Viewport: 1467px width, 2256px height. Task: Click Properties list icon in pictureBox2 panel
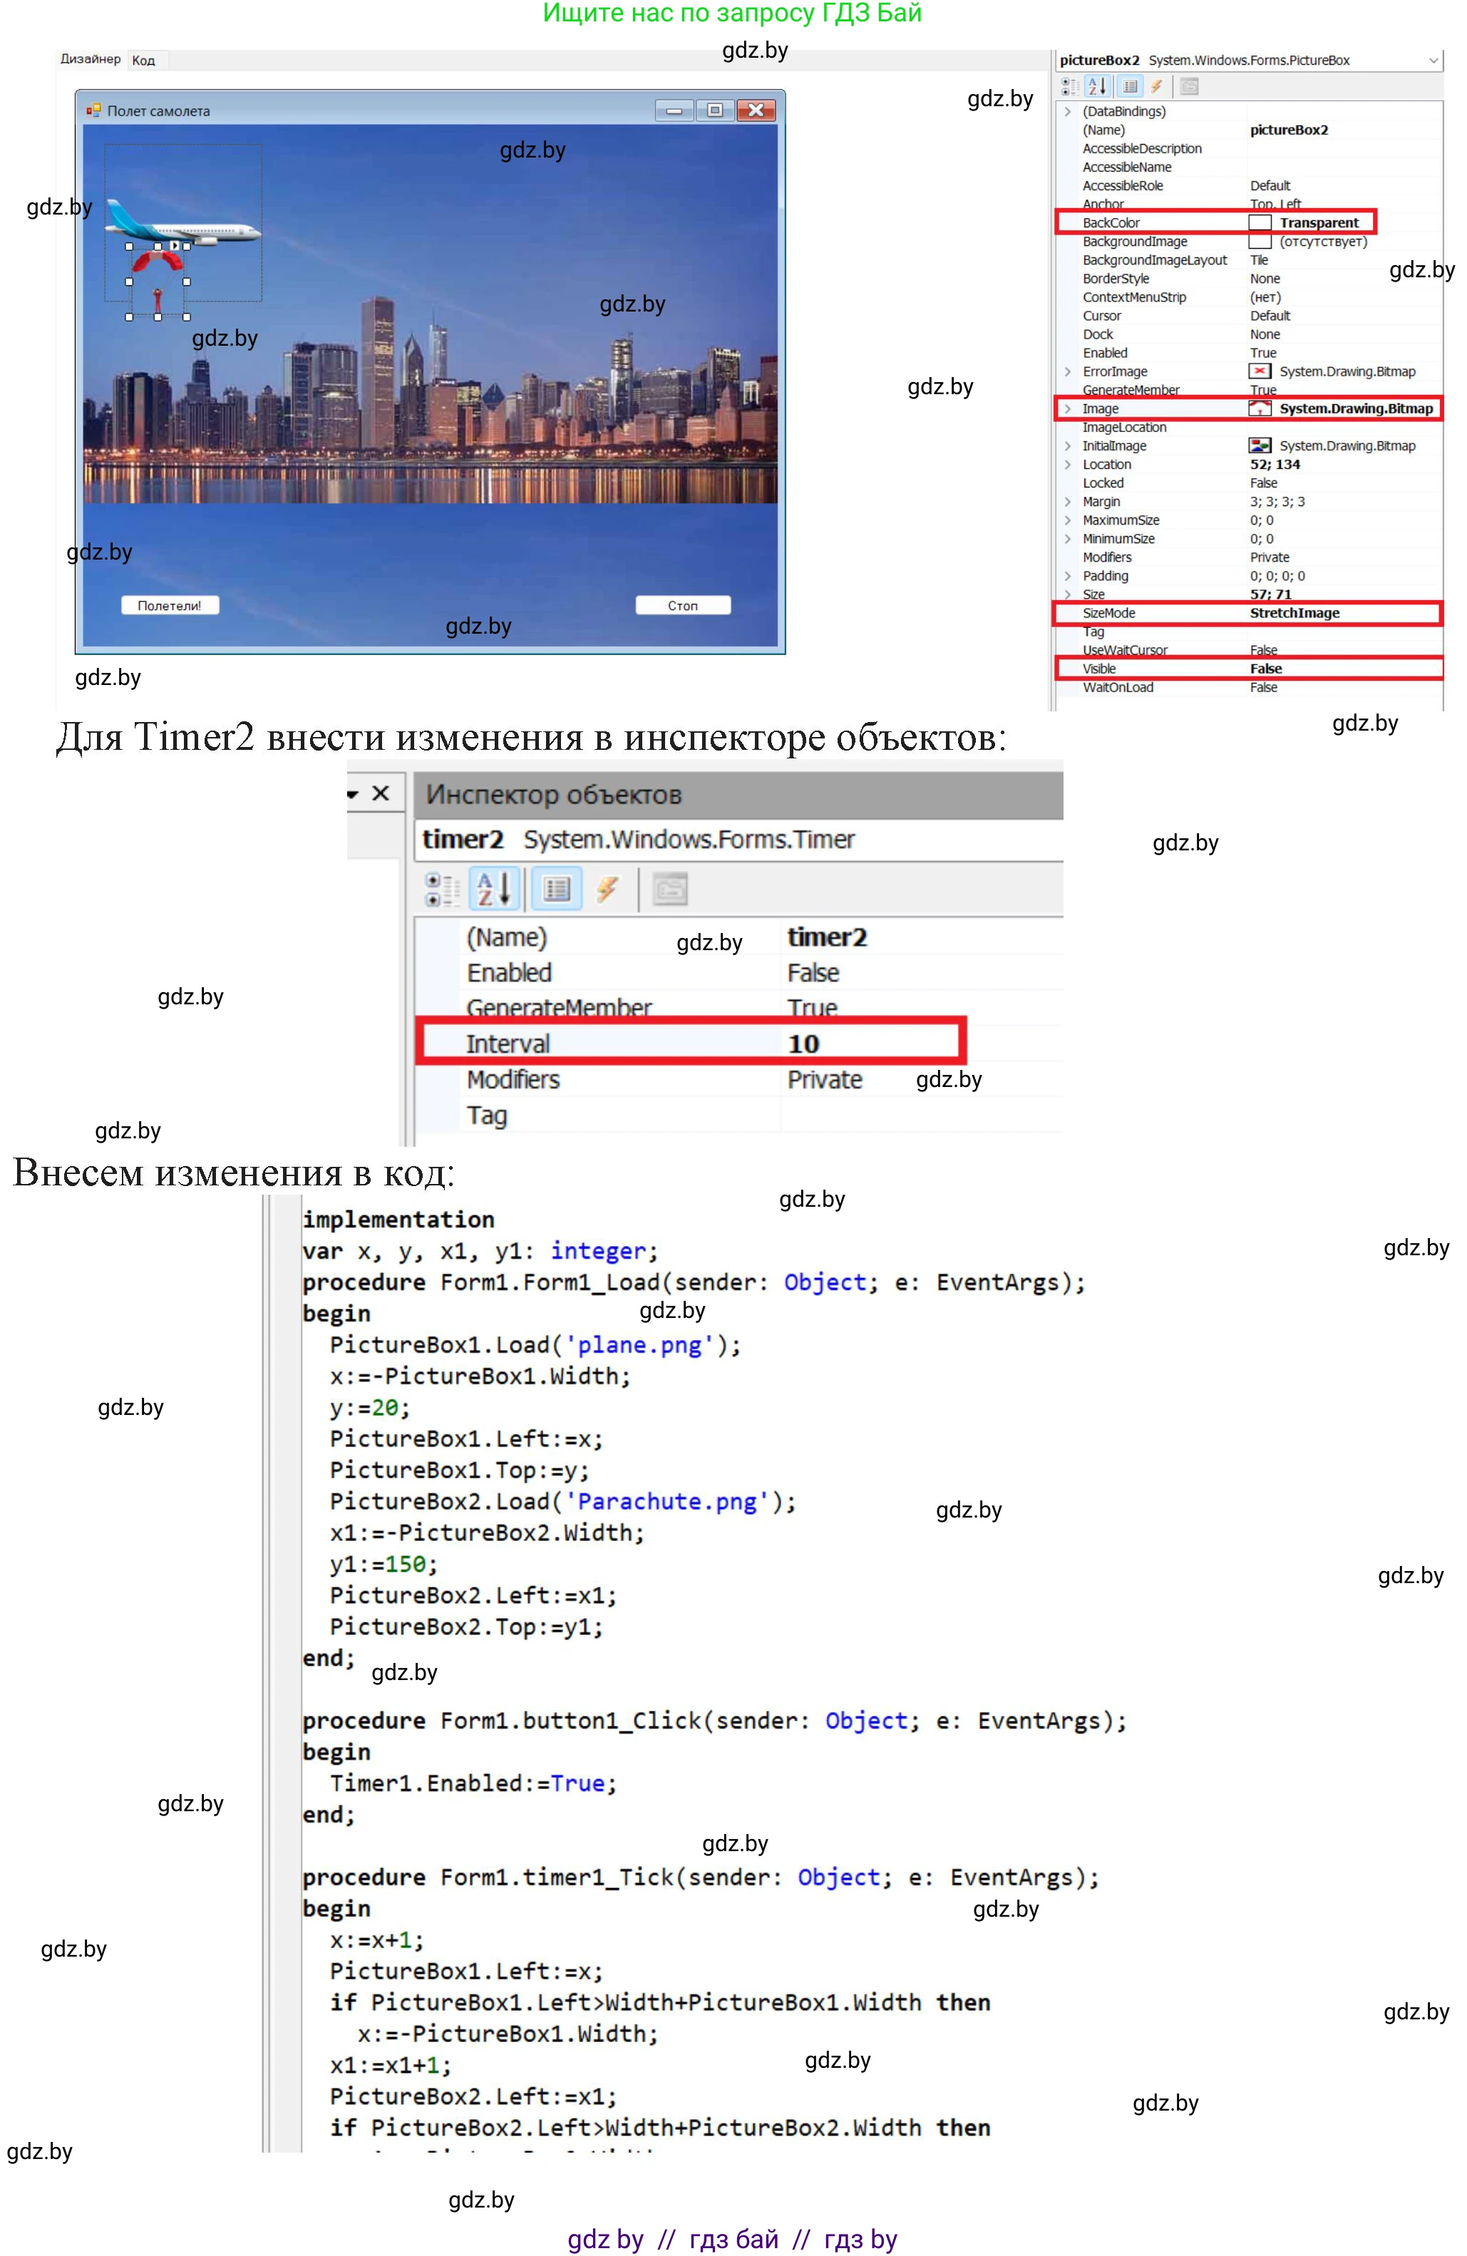[x=1130, y=86]
